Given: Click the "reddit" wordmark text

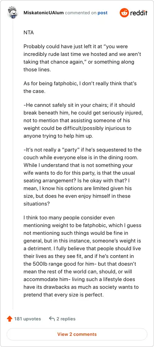Looking at the screenshot, I should [x=139, y=13].
